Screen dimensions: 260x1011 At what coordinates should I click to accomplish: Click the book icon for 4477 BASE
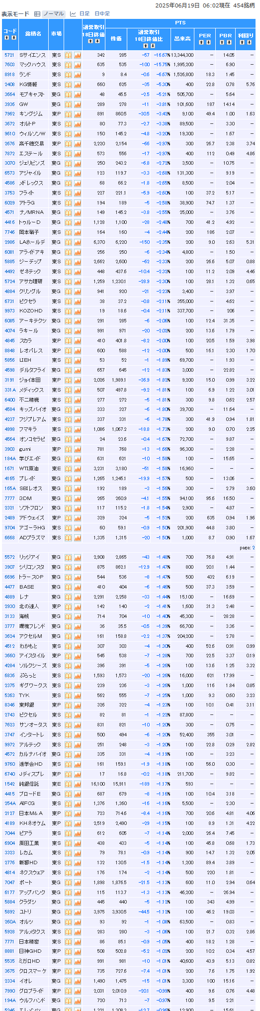point(69,587)
